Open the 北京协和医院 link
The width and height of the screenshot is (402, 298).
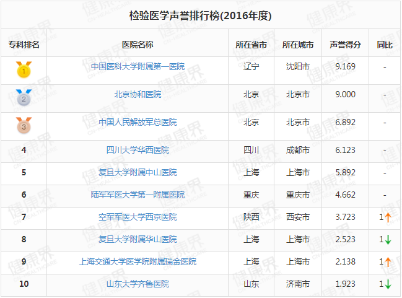tap(138, 94)
